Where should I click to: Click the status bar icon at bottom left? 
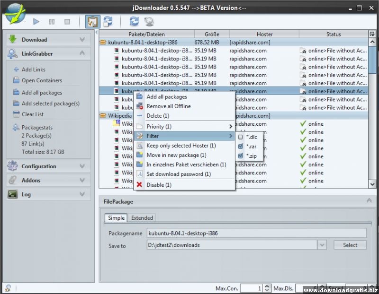(8, 288)
